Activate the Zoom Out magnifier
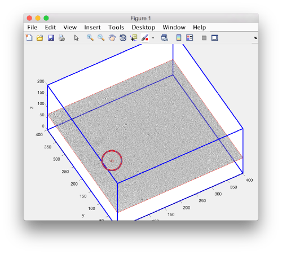This screenshot has height=254, width=282. point(101,38)
